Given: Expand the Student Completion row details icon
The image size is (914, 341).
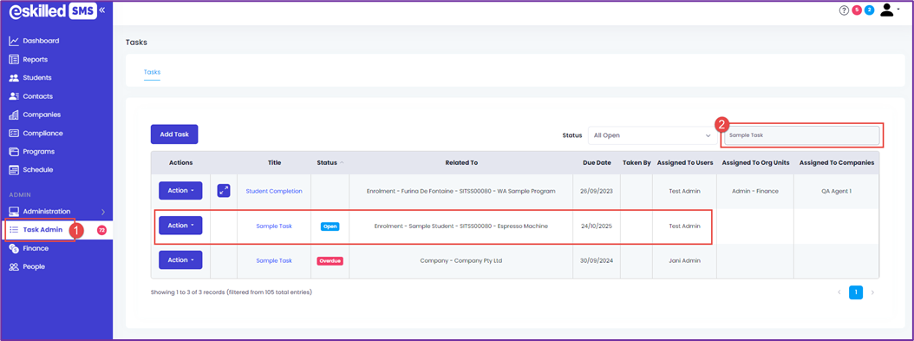Looking at the screenshot, I should (224, 191).
